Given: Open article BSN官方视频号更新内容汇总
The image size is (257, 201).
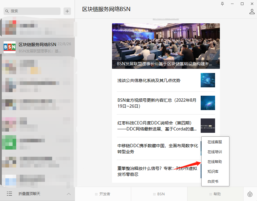Looking at the screenshot, I should point(157,103).
